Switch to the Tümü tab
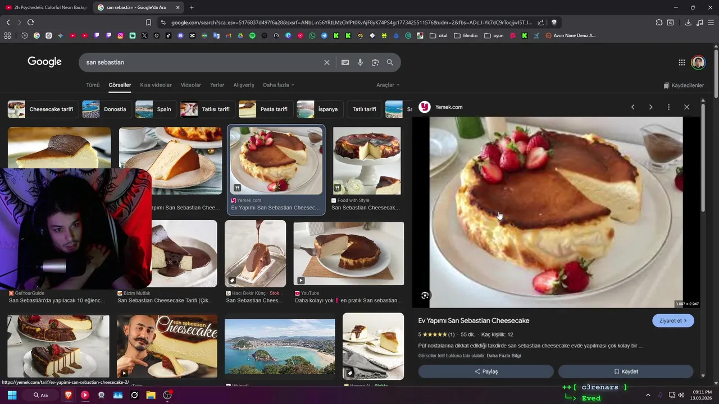The width and height of the screenshot is (719, 404). [93, 85]
